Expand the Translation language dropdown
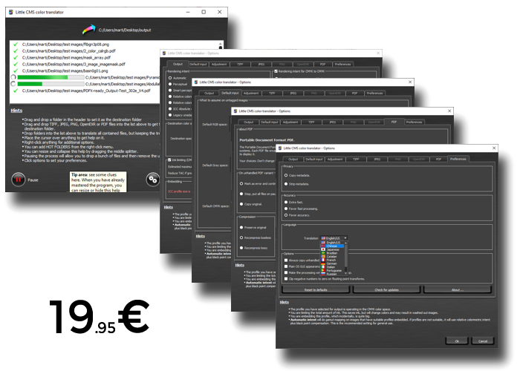520x371 pixels. [334, 237]
